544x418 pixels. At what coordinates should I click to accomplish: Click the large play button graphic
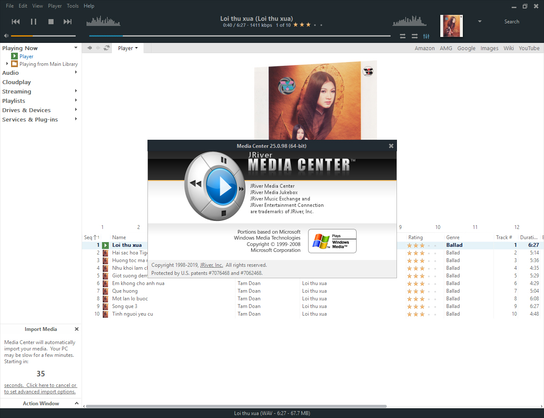point(221,186)
